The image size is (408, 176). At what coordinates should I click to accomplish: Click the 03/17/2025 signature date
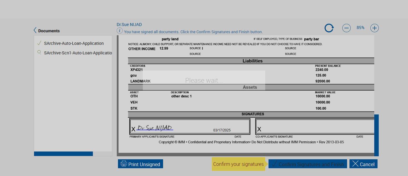[x=222, y=130]
